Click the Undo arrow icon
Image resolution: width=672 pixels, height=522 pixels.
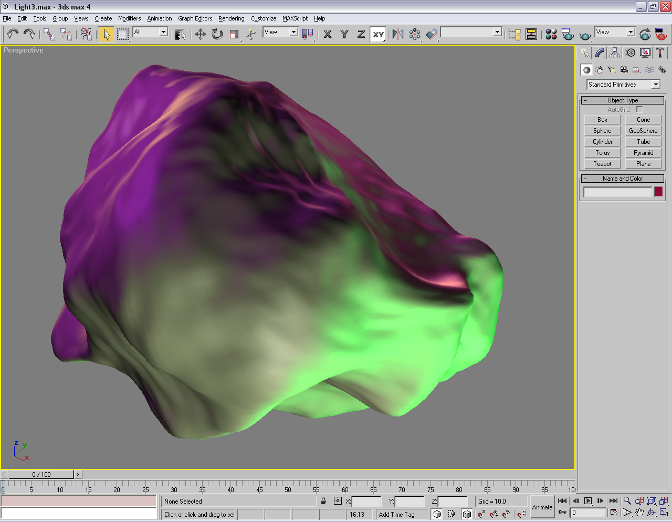12,34
